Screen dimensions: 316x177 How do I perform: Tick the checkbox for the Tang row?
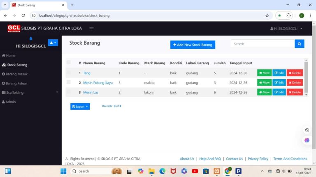tap(69, 73)
